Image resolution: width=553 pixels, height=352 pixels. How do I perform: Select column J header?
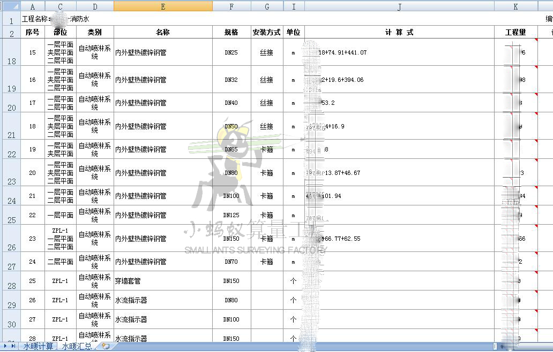click(x=399, y=6)
